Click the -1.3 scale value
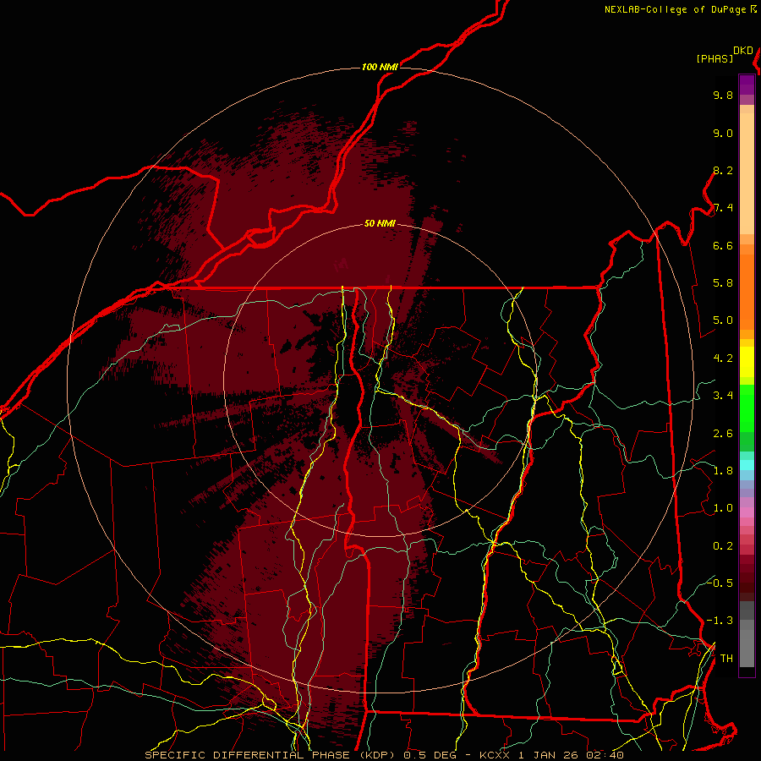 tap(720, 621)
